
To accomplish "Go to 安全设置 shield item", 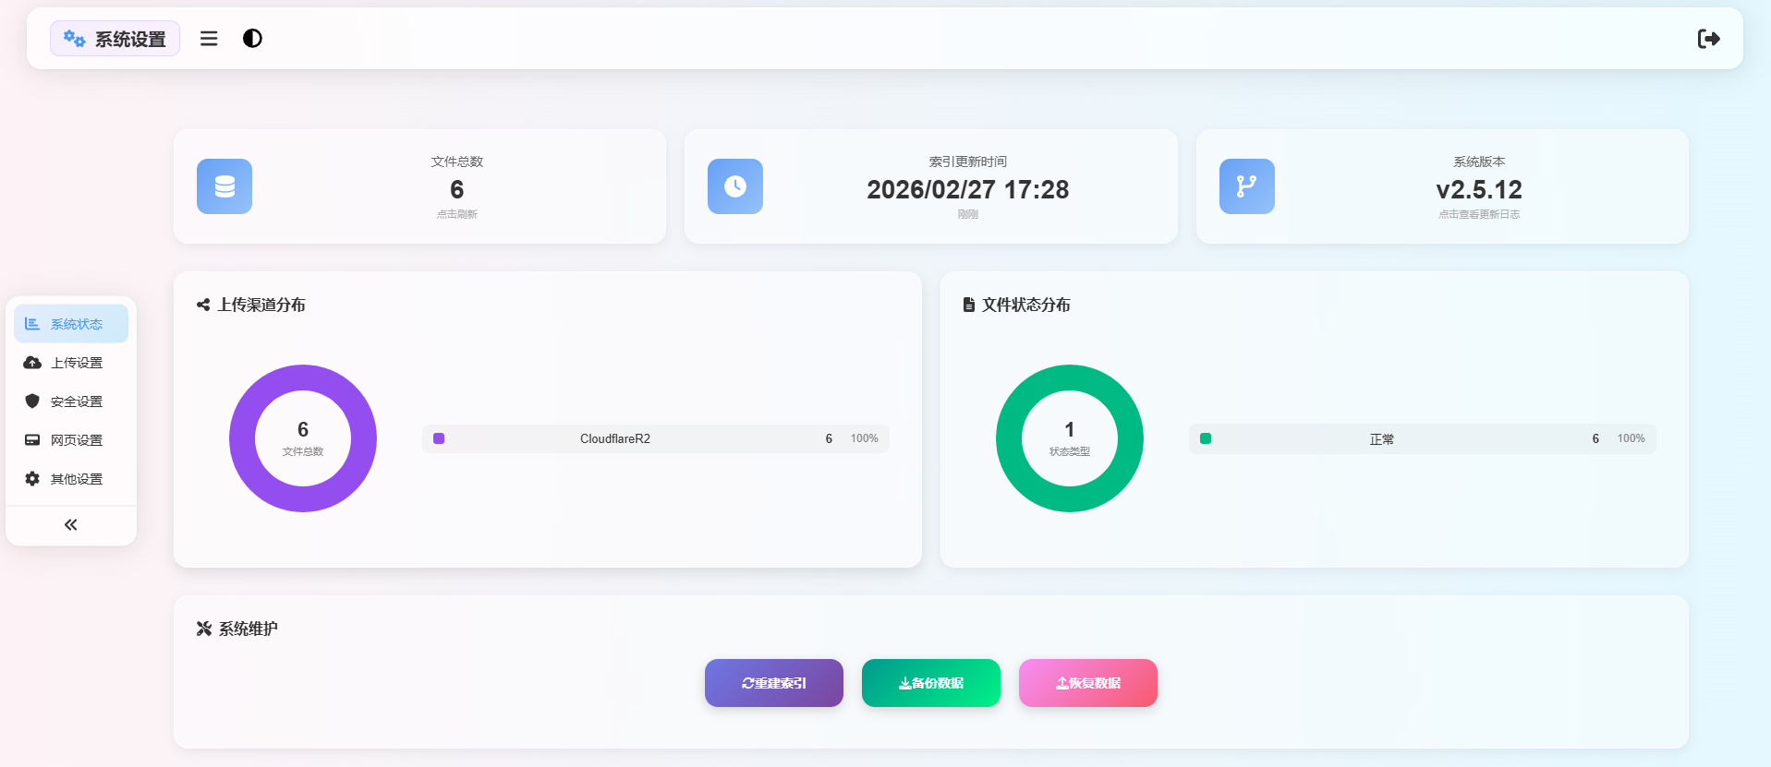I will point(71,401).
